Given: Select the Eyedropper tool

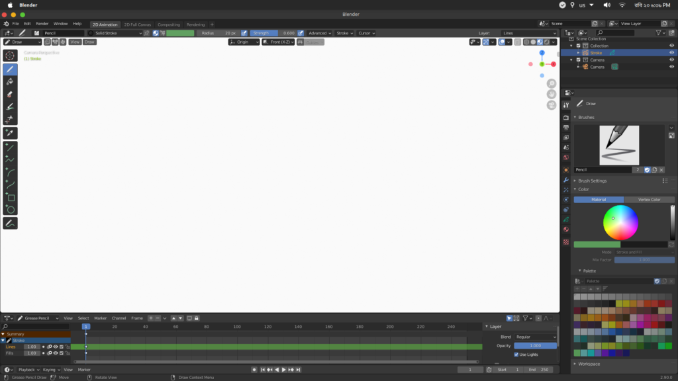Looking at the screenshot, I should coord(9,132).
